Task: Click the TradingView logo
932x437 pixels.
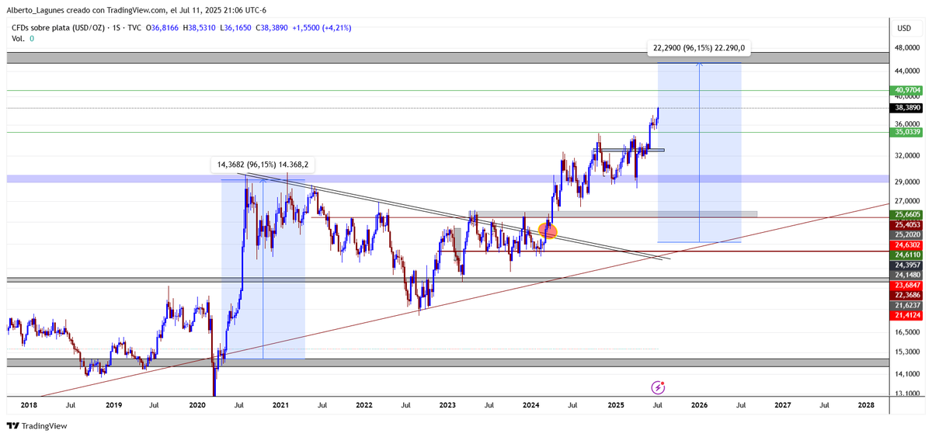Action: [37, 426]
